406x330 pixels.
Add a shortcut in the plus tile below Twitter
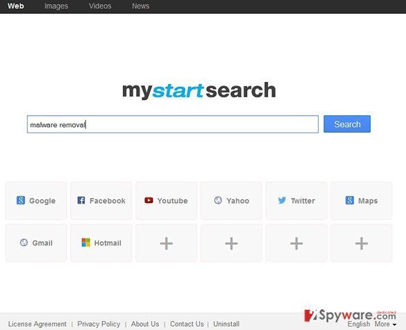[296, 243]
